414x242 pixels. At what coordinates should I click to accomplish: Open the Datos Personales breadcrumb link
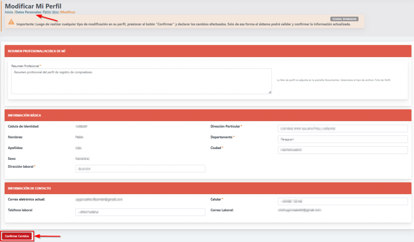pyautogui.click(x=28, y=12)
